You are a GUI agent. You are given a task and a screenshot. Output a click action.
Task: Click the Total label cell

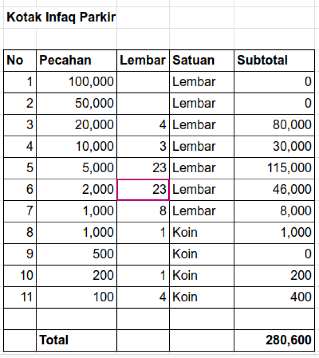click(x=76, y=340)
